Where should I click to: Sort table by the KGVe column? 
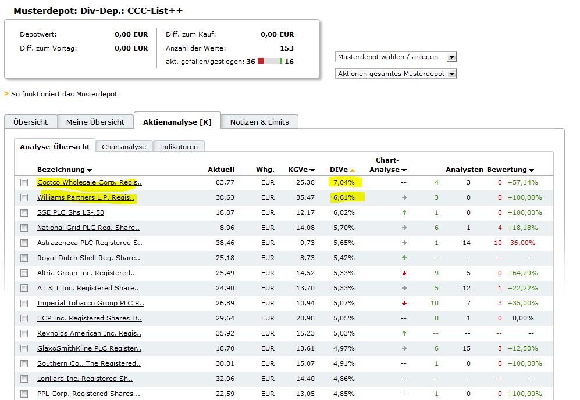301,170
